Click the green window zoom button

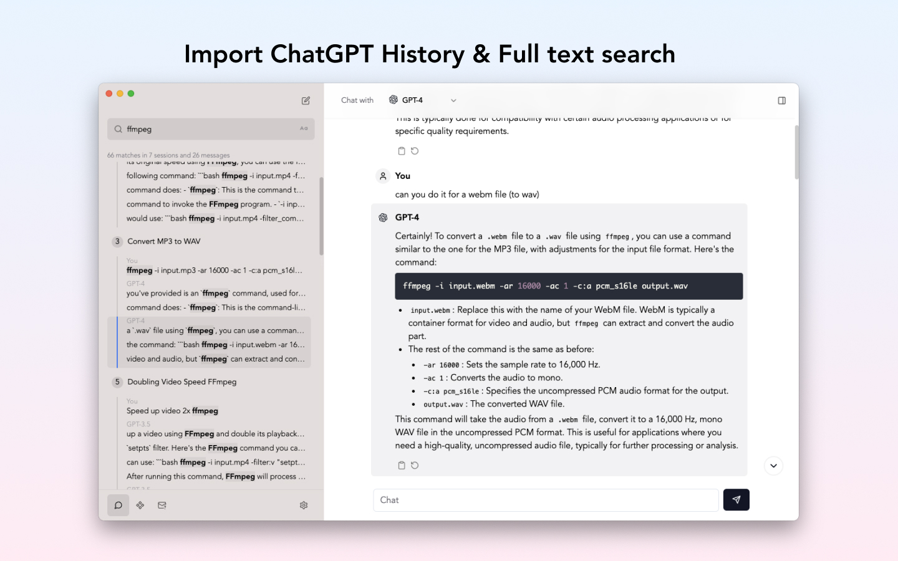click(131, 93)
